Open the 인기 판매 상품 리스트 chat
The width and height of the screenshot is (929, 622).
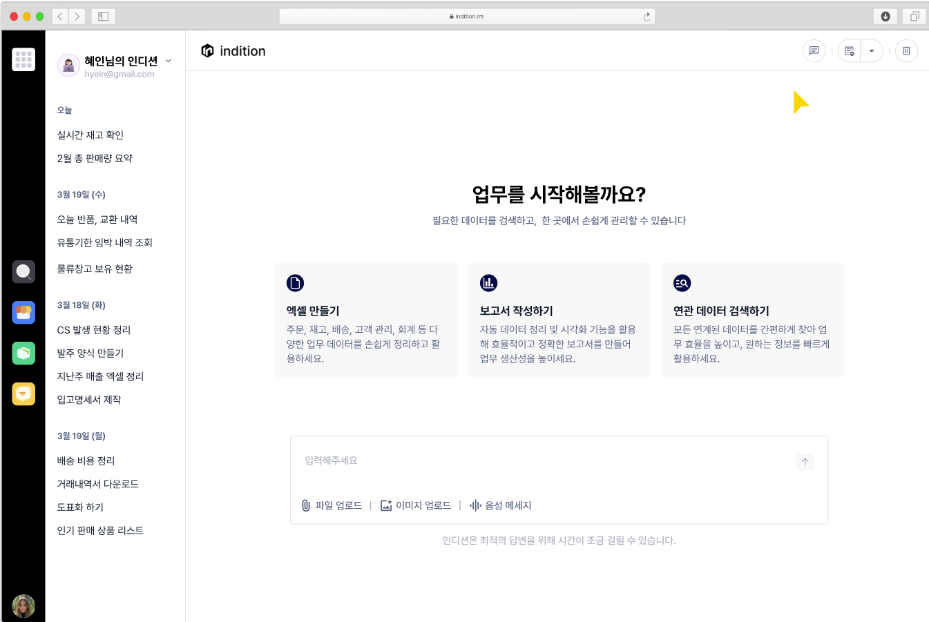pyautogui.click(x=100, y=530)
